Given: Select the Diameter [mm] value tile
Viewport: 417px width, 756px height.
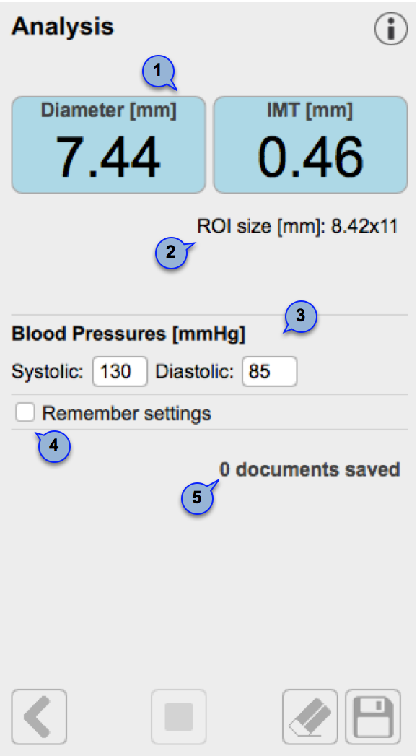Looking at the screenshot, I should coord(109,144).
